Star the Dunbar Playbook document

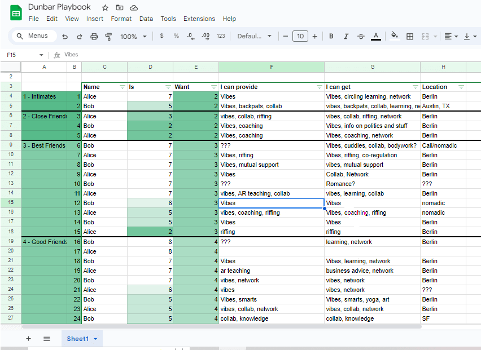coord(105,8)
